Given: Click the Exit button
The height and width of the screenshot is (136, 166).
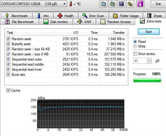Looking at the screenshot, I should point(158,4).
